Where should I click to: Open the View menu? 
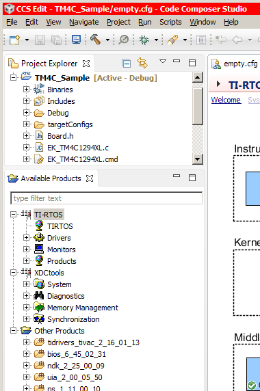coord(53,22)
